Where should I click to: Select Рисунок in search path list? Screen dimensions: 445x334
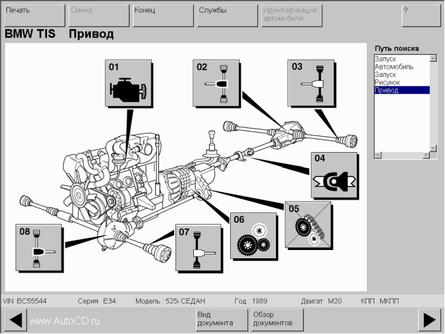(402, 83)
